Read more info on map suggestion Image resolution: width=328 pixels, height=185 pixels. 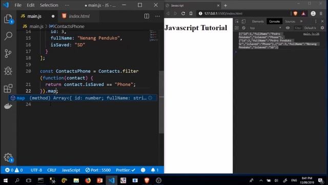point(150,98)
